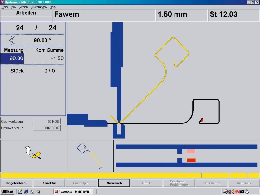Click the camera icon in system tray

pyautogui.click(x=242, y=192)
